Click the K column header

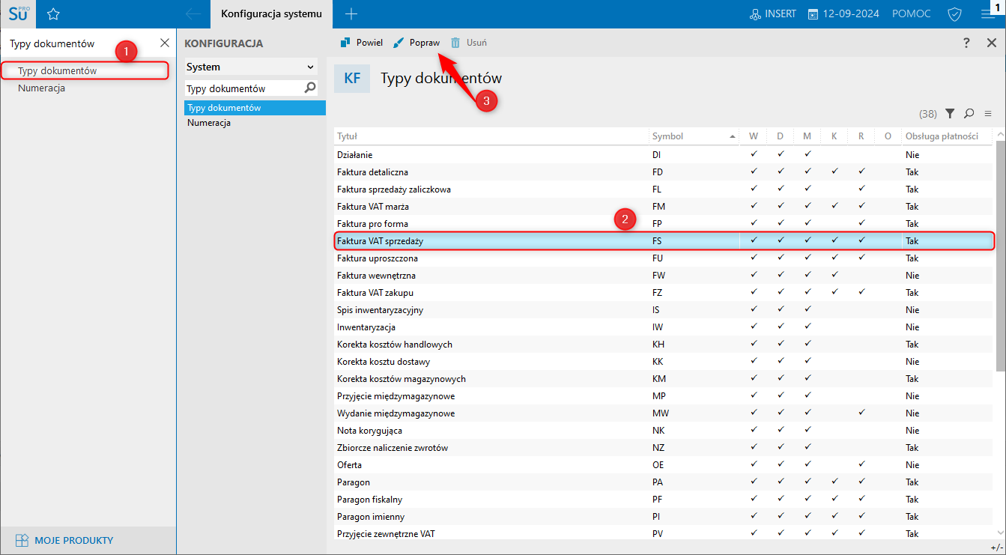[834, 136]
